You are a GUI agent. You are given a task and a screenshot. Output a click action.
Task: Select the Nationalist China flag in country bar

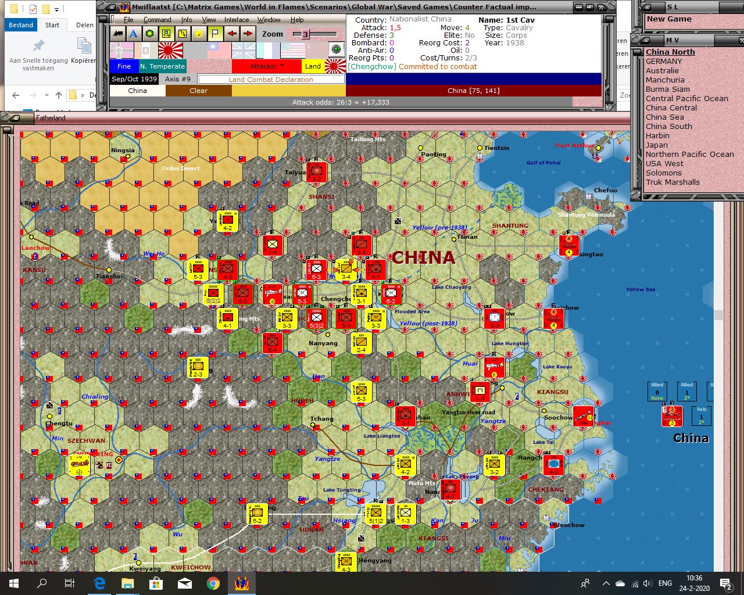point(219,51)
